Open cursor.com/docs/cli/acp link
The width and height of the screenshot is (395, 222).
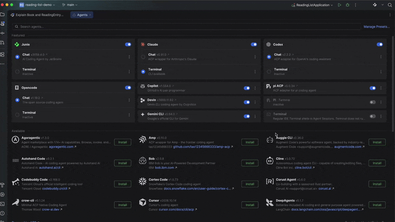[x=176, y=209]
